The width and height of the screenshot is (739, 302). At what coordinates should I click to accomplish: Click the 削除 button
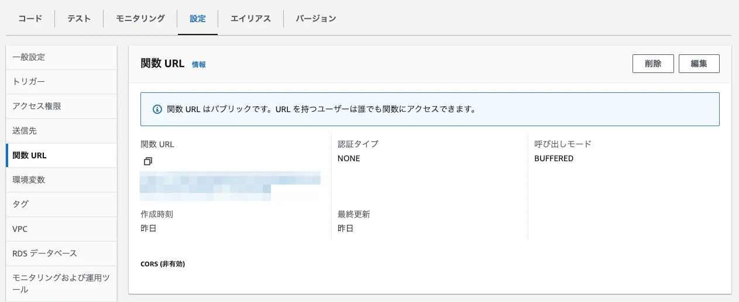pyautogui.click(x=653, y=64)
